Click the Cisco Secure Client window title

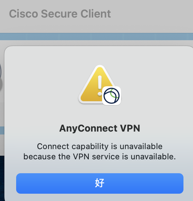tap(60, 14)
